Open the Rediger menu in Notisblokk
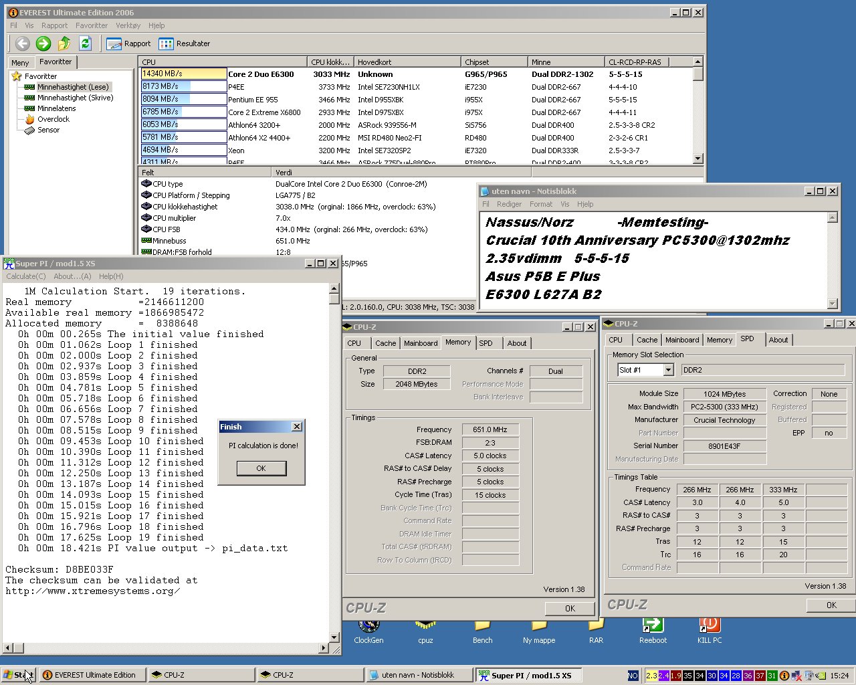Image resolution: width=856 pixels, height=685 pixels. (x=509, y=204)
